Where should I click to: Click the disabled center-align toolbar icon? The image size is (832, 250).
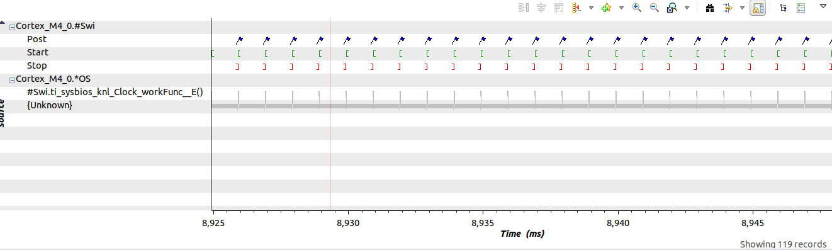541,8
